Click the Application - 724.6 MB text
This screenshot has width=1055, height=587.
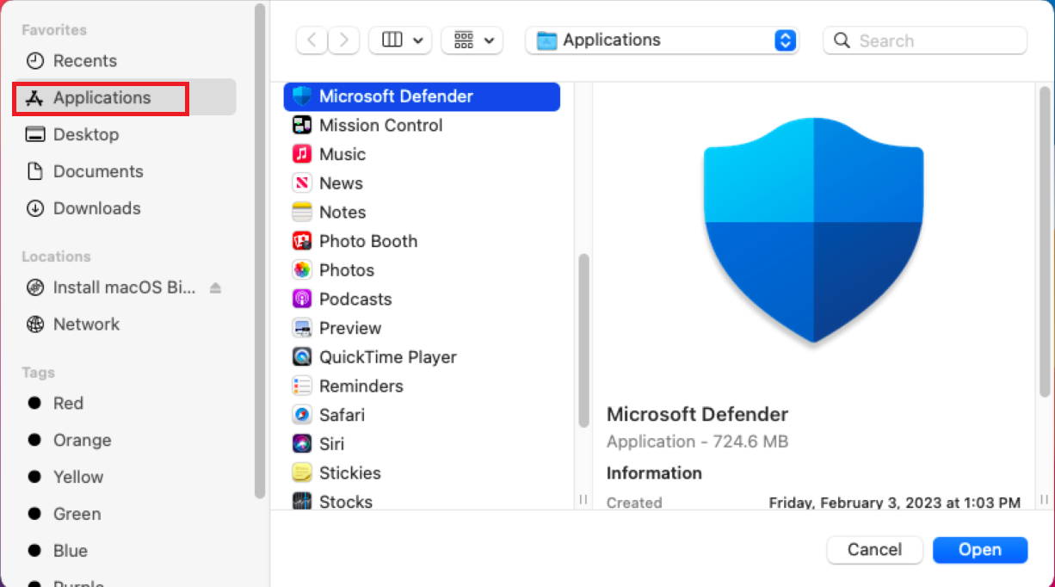click(x=697, y=442)
